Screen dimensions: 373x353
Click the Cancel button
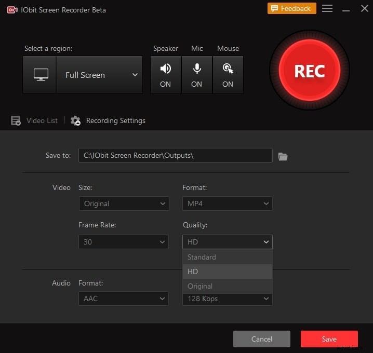tap(262, 339)
